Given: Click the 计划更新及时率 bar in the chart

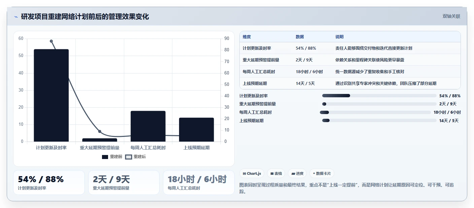Looking at the screenshot, I should click(x=51, y=95).
